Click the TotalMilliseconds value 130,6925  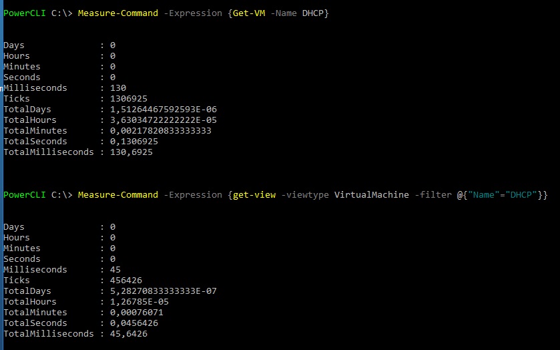pos(131,152)
